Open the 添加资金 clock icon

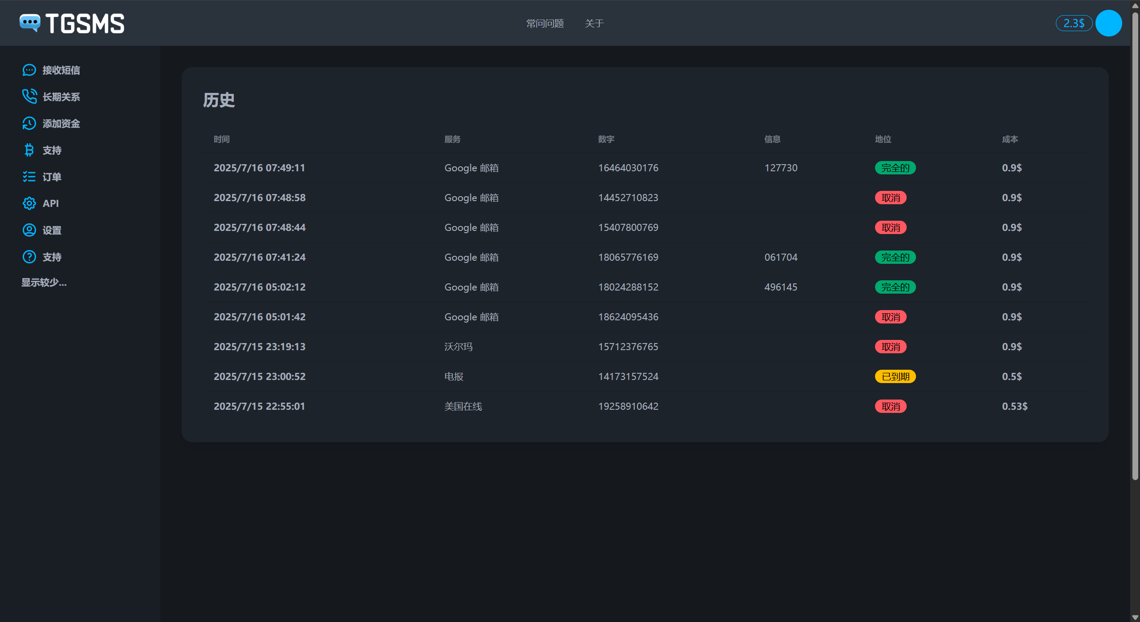point(29,123)
